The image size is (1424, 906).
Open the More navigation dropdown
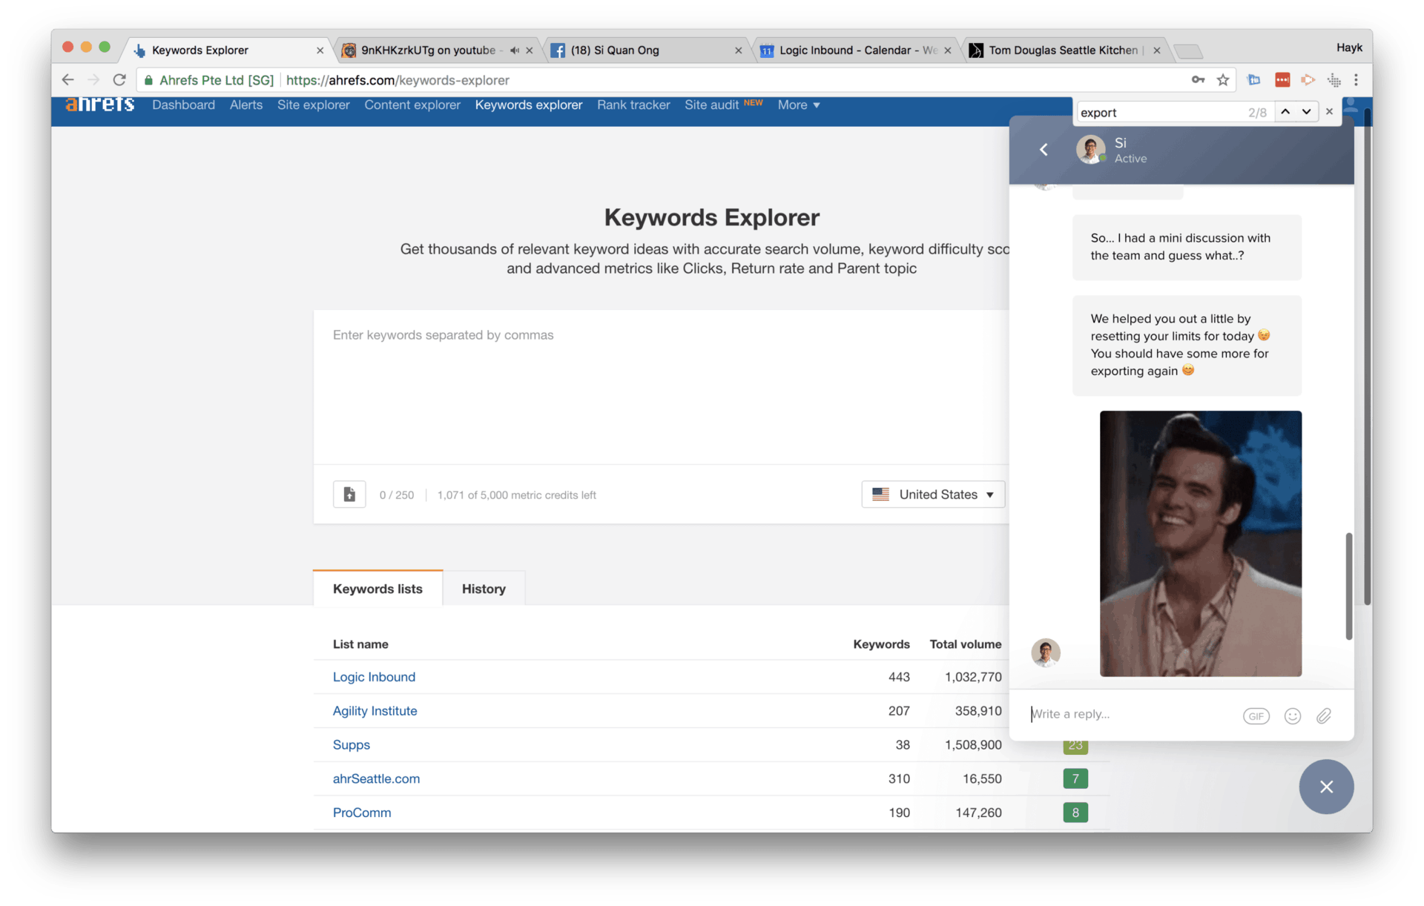(798, 105)
